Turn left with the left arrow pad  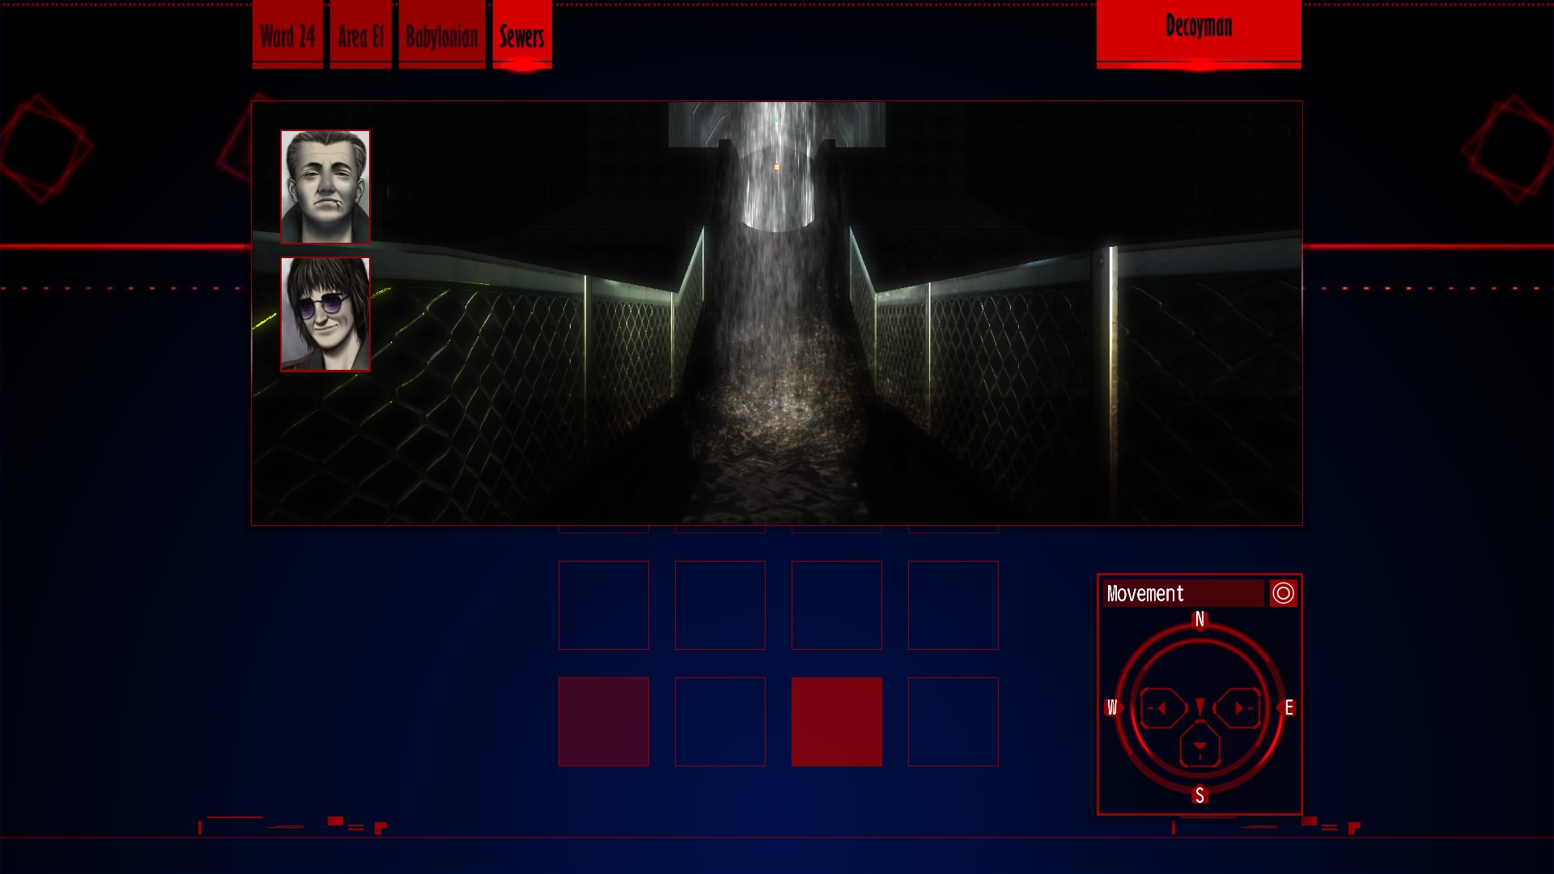[1162, 708]
